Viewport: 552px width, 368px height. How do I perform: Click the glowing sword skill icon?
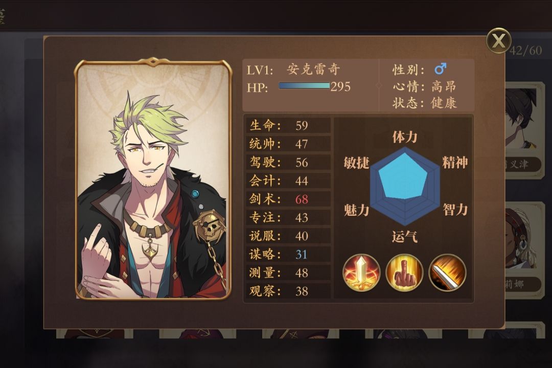(361, 272)
